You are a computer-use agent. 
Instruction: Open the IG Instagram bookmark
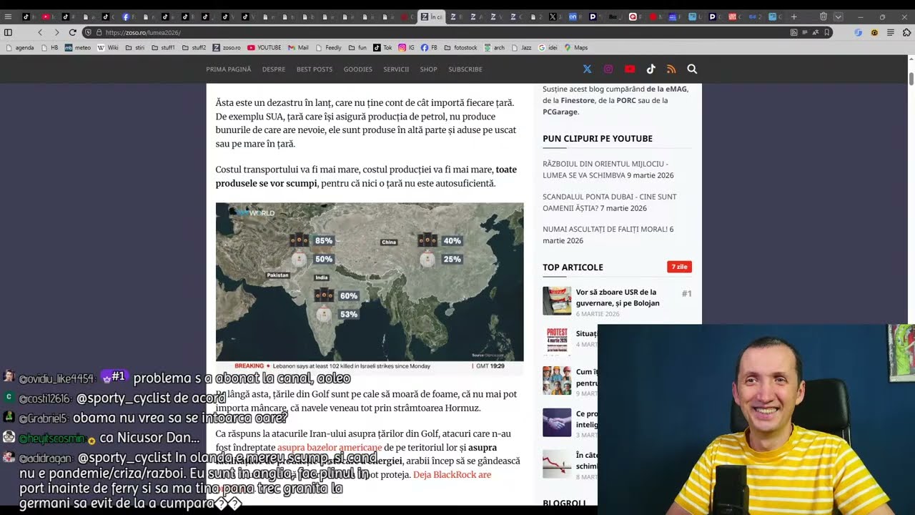click(x=406, y=48)
